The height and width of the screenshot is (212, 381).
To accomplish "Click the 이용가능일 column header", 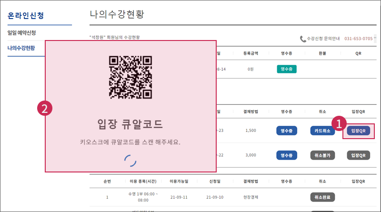I will click(x=179, y=182).
